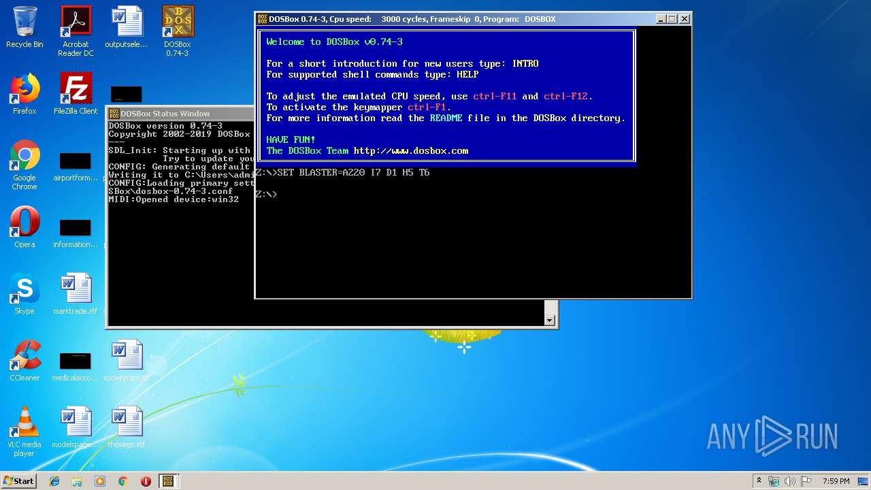Open thosego.rtf document
Image resolution: width=871 pixels, height=490 pixels.
tap(127, 428)
